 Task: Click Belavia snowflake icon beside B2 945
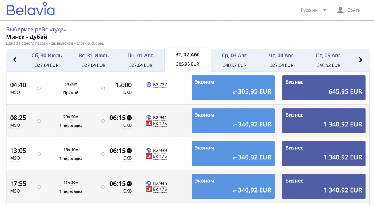click(149, 183)
